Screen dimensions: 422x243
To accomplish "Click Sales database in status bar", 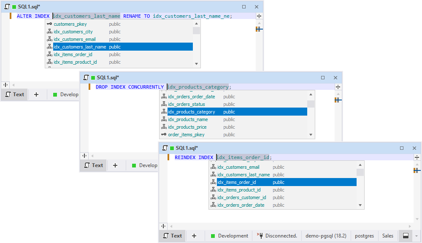I will tap(388, 236).
